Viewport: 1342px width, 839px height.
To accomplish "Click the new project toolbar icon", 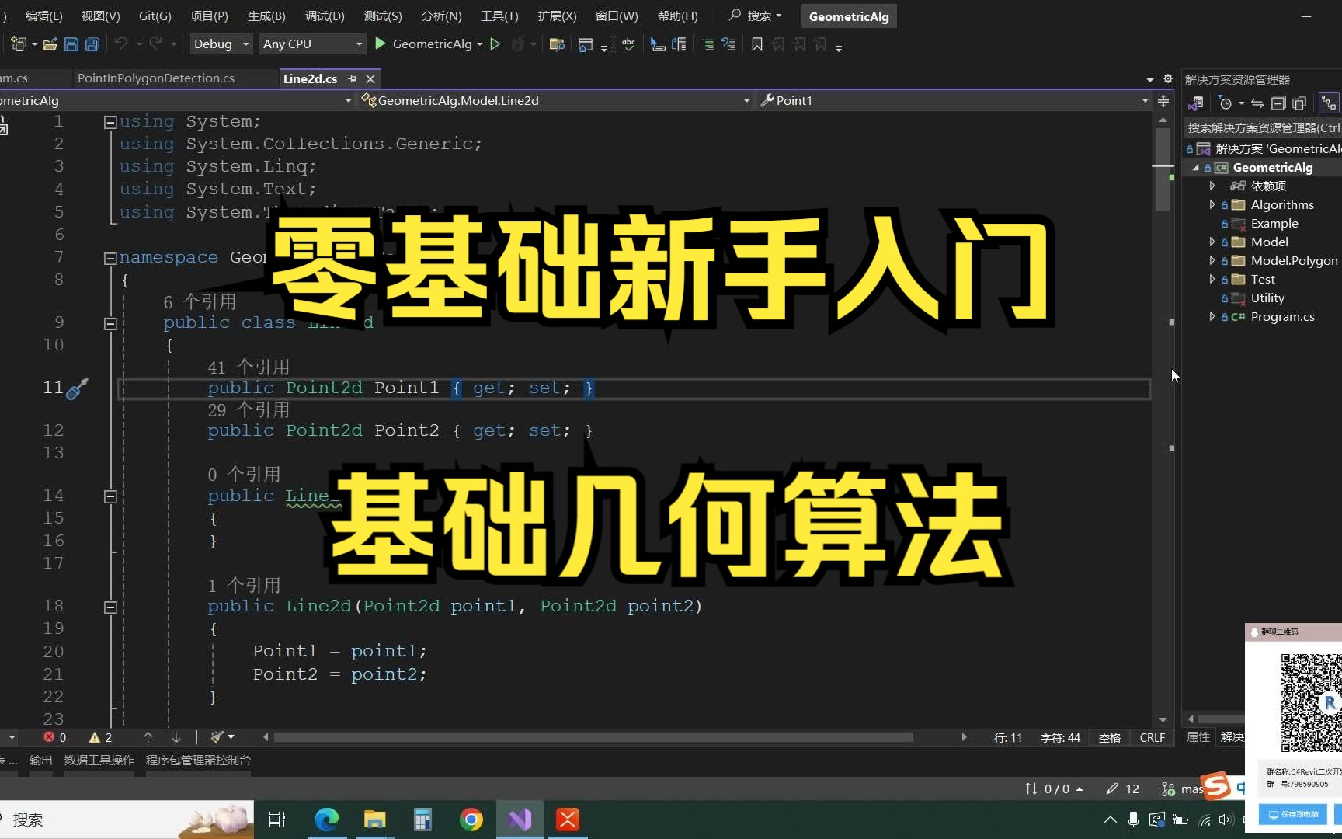I will tap(19, 44).
